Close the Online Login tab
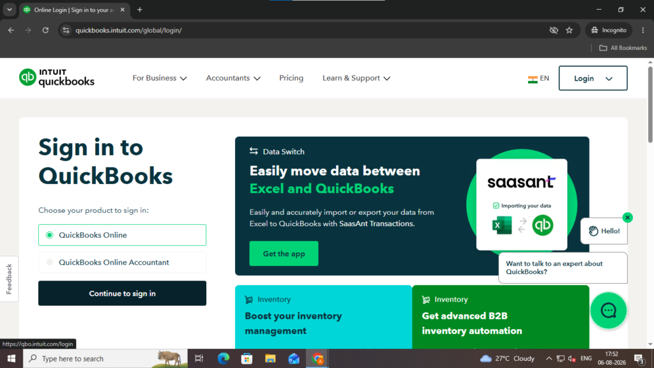This screenshot has height=368, width=654. (123, 10)
